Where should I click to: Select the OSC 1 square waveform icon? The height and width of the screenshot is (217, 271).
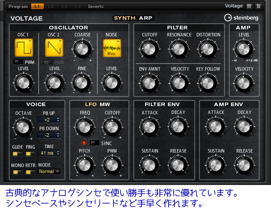click(x=24, y=47)
